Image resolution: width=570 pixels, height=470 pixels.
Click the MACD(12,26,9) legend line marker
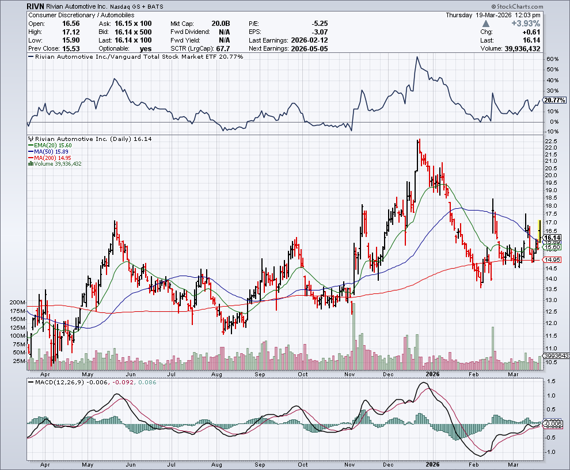pos(30,383)
